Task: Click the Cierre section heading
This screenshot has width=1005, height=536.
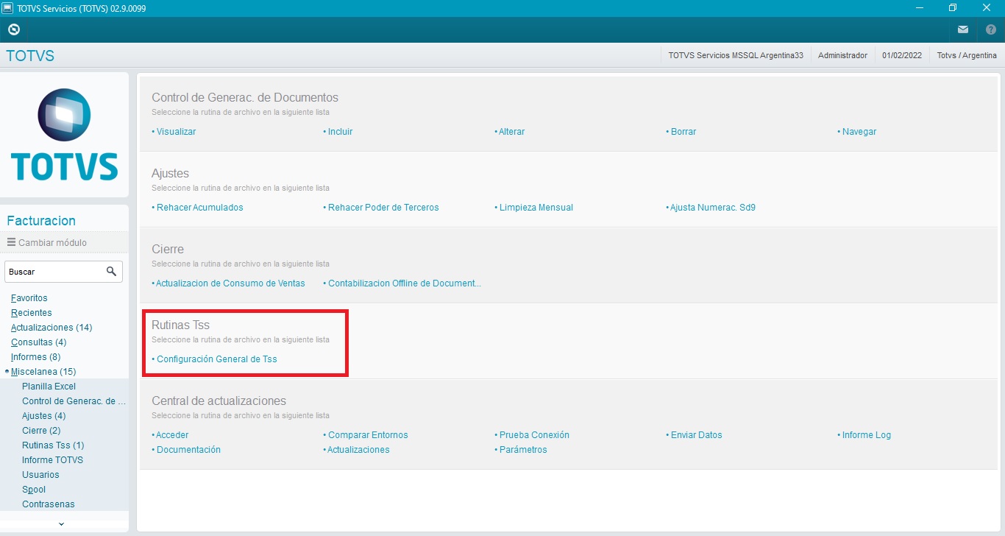Action: pos(168,249)
